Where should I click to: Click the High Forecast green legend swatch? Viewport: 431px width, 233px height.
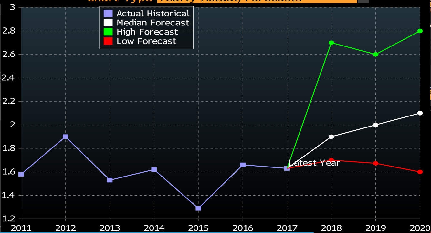[108, 32]
